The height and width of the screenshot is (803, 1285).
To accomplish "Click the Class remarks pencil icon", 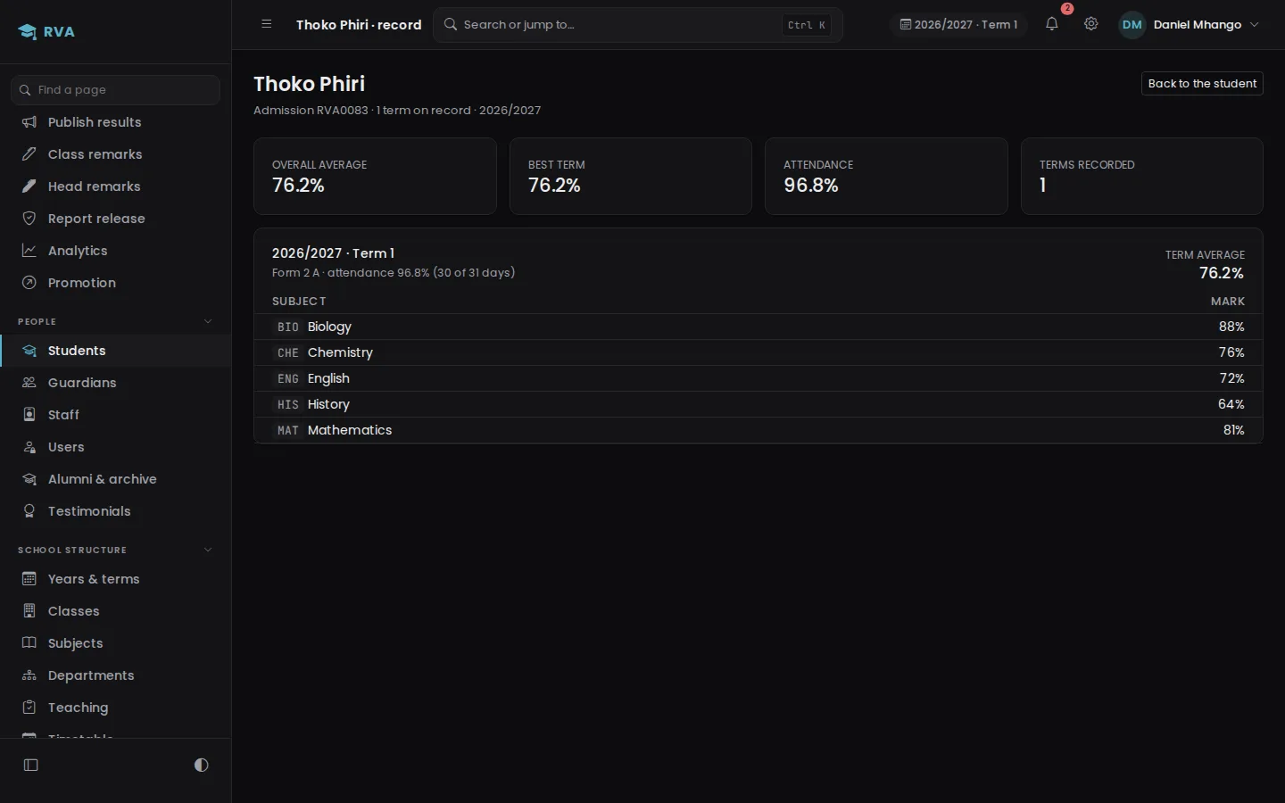I will coord(29,154).
